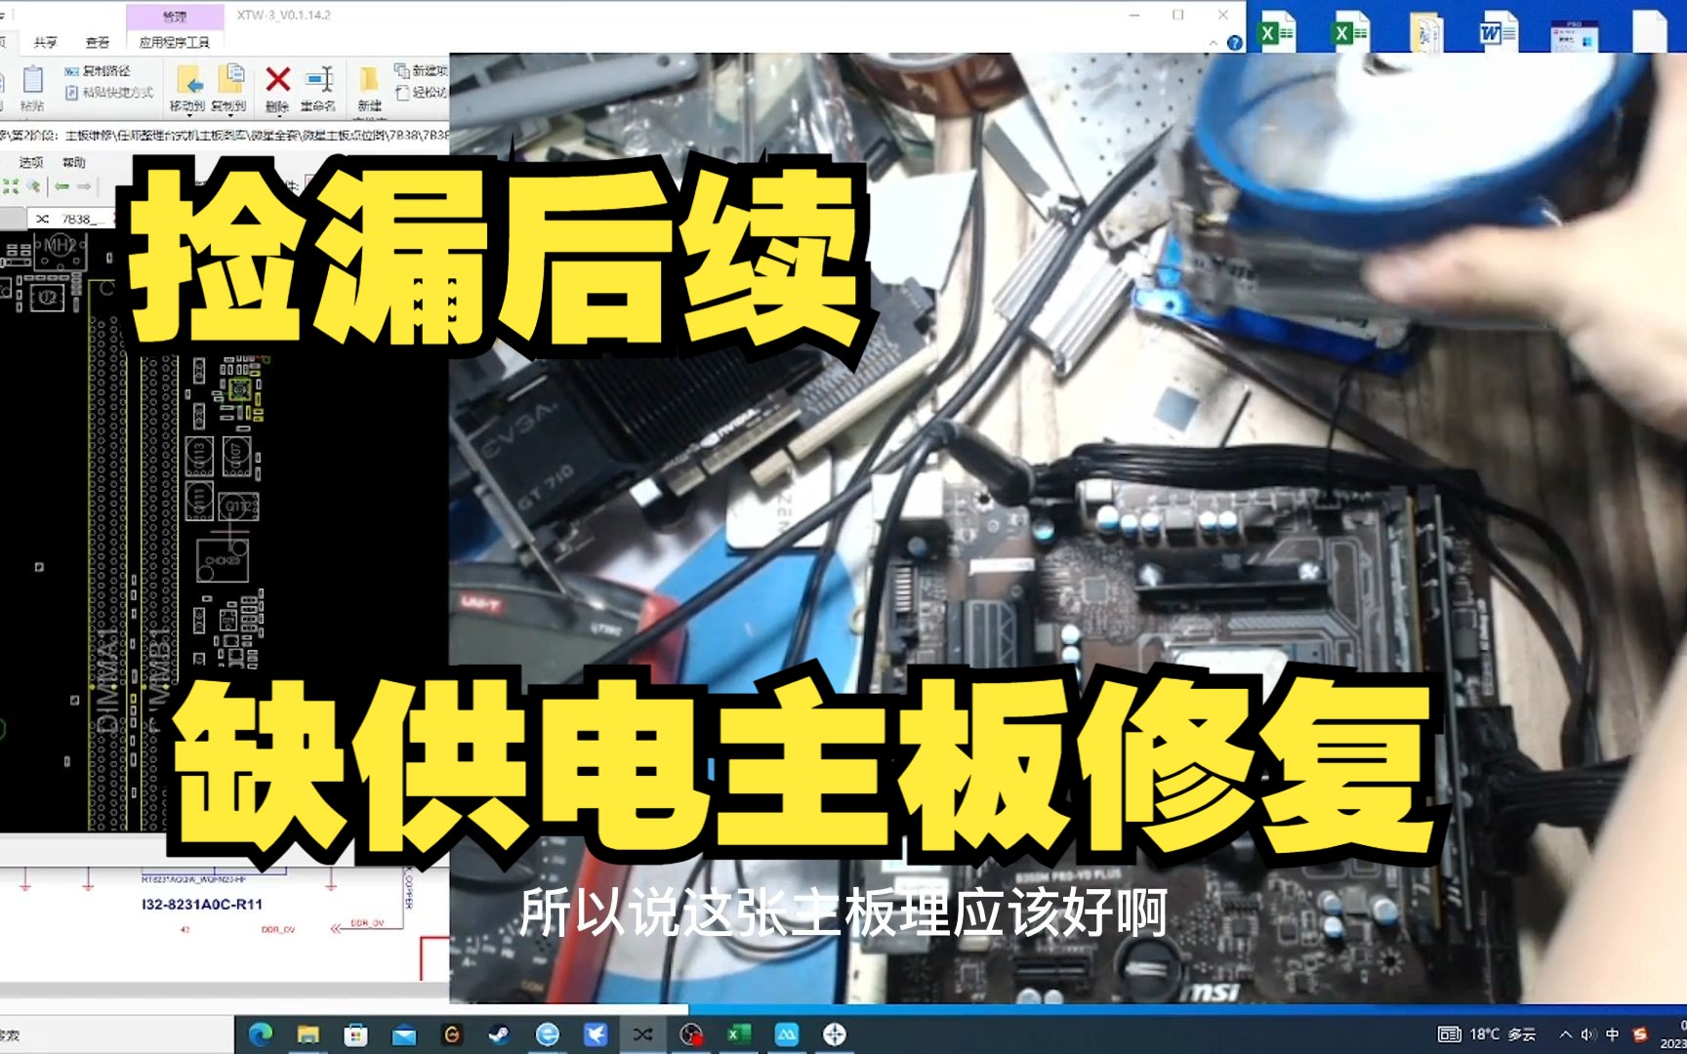Open Excel from the taskbar
This screenshot has height=1054, width=1687.
coord(737,1034)
